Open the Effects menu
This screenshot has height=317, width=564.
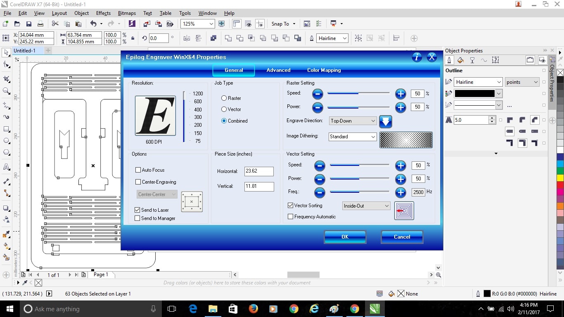tap(103, 13)
